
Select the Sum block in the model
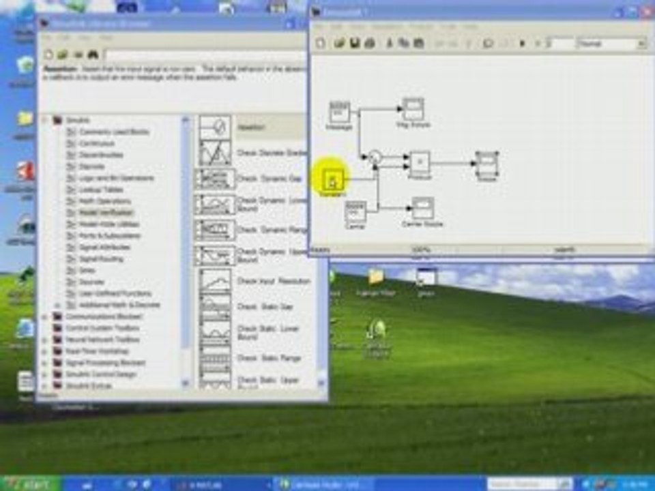(x=375, y=157)
